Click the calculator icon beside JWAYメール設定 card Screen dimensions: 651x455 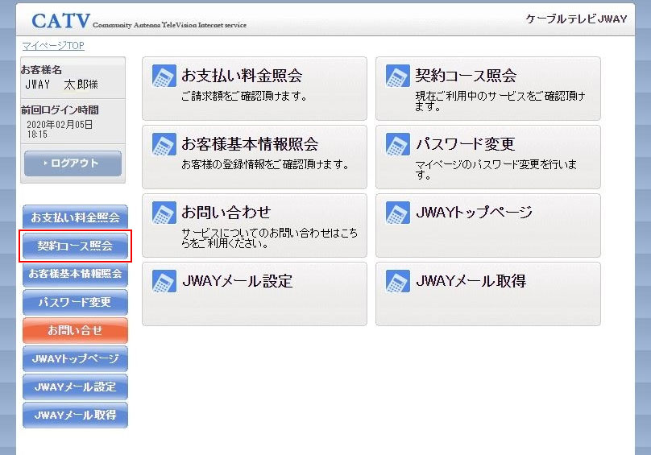click(x=164, y=281)
